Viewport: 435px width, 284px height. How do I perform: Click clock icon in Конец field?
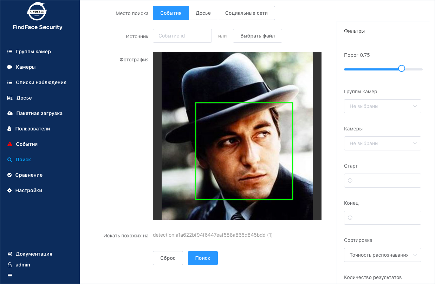click(x=350, y=218)
